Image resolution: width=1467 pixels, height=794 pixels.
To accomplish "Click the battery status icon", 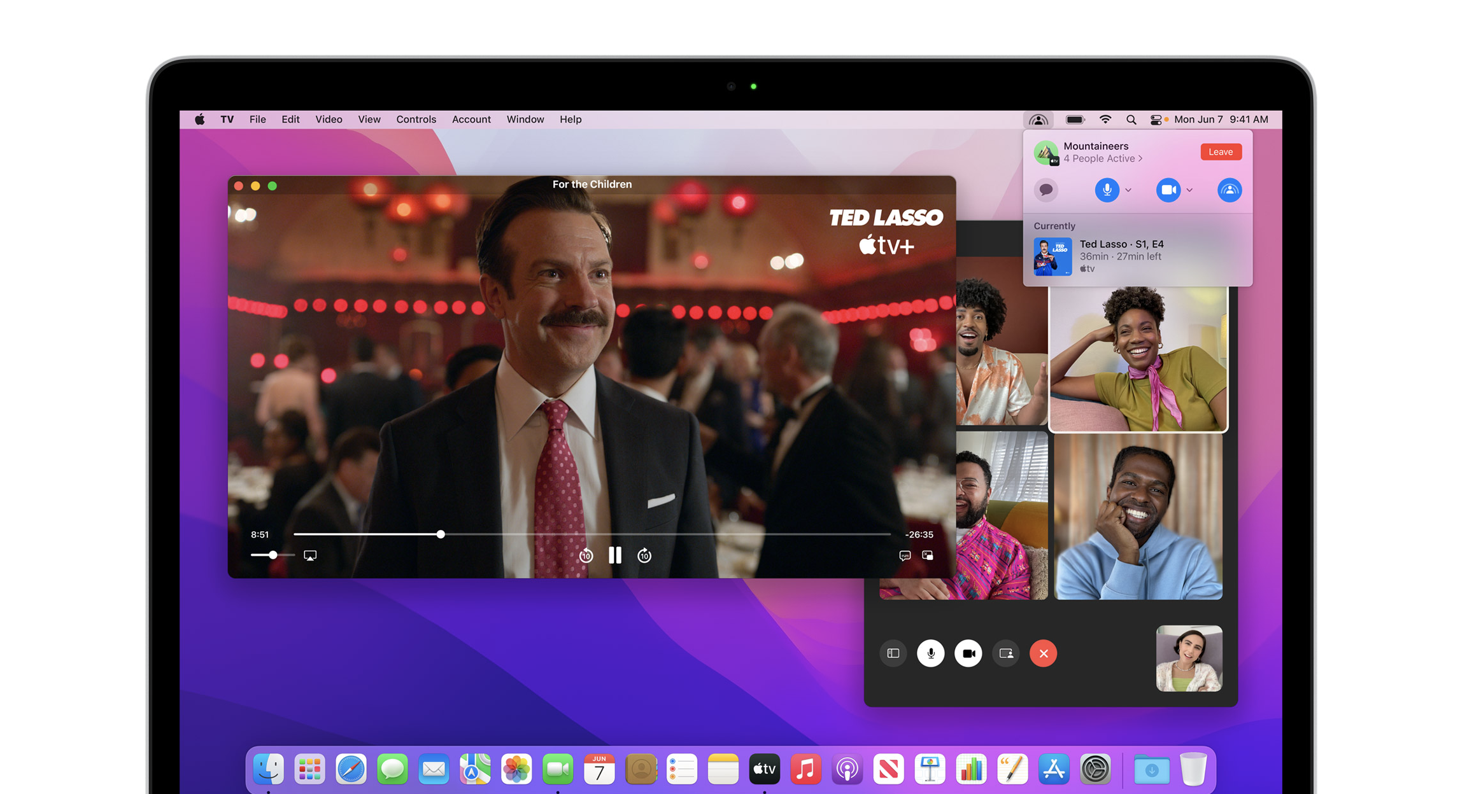I will click(1075, 120).
